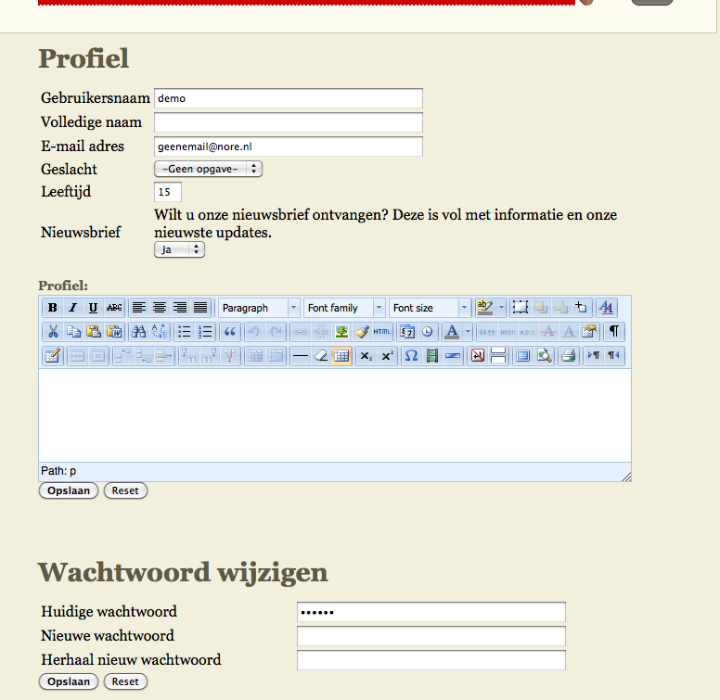The image size is (720, 700).
Task: Toggle blockquote formatting
Action: pyautogui.click(x=230, y=332)
